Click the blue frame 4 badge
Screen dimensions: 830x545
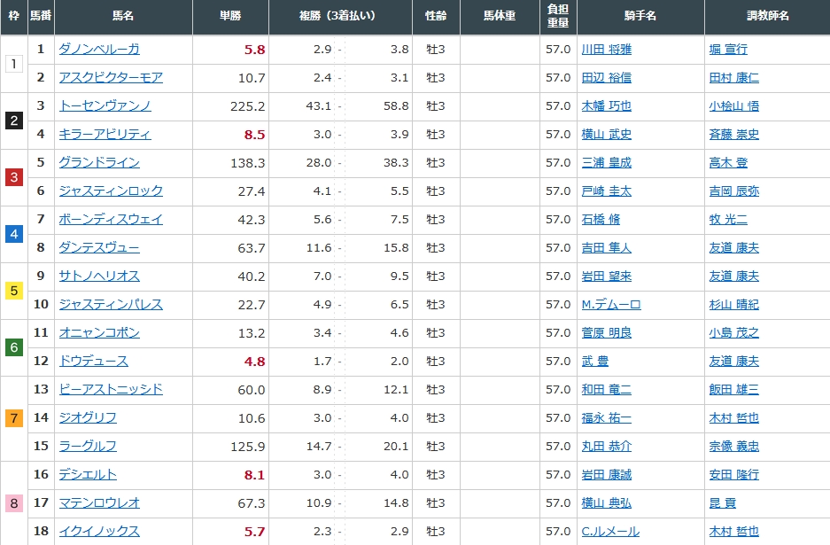(13, 234)
